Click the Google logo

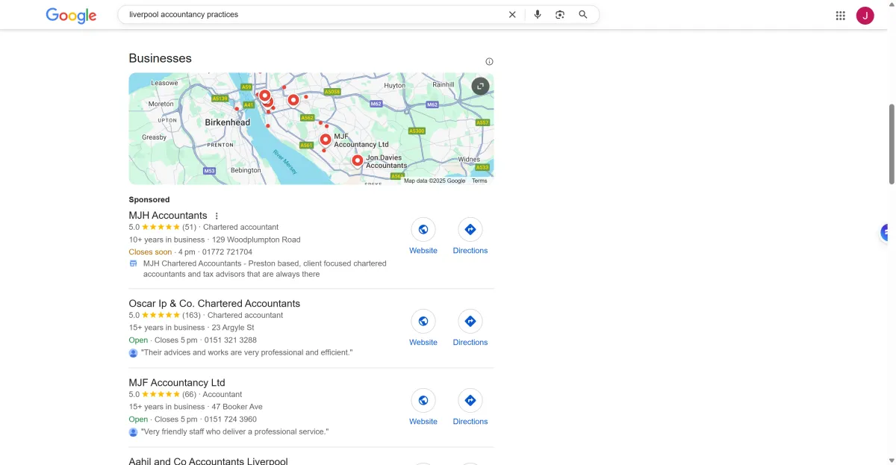pyautogui.click(x=71, y=15)
